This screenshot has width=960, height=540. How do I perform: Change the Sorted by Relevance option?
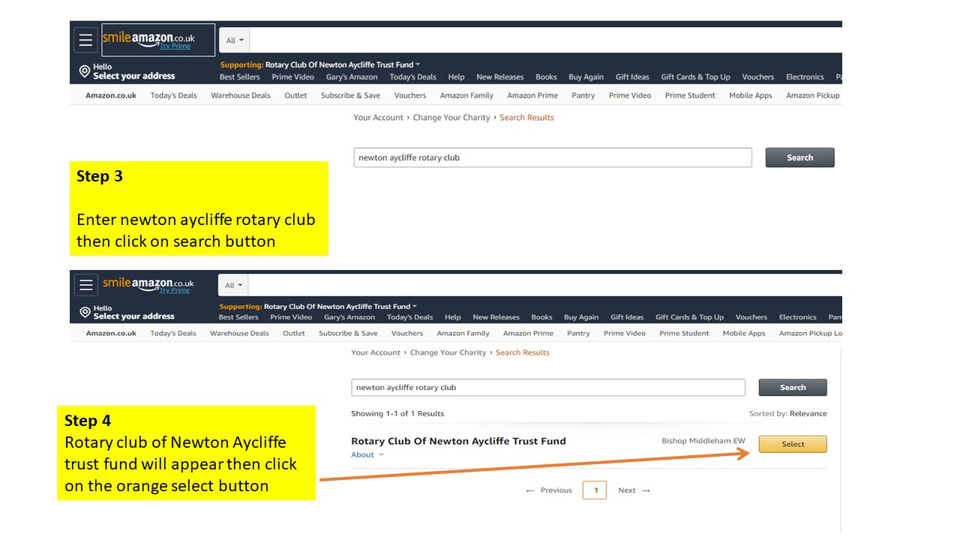787,413
